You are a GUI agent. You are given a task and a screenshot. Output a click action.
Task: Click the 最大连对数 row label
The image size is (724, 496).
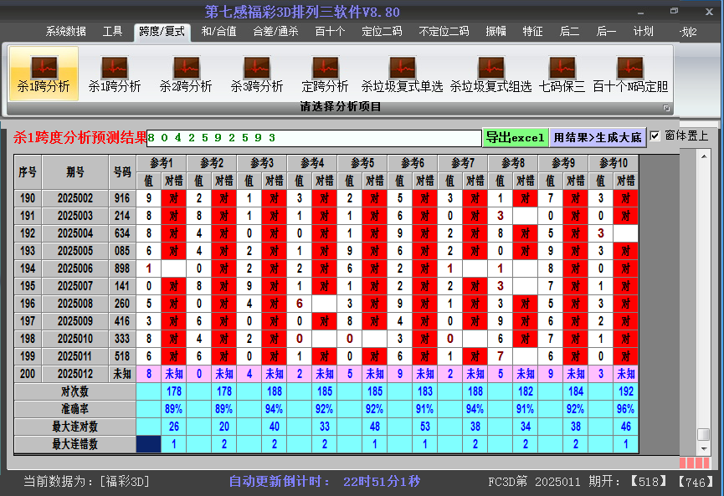(x=74, y=427)
